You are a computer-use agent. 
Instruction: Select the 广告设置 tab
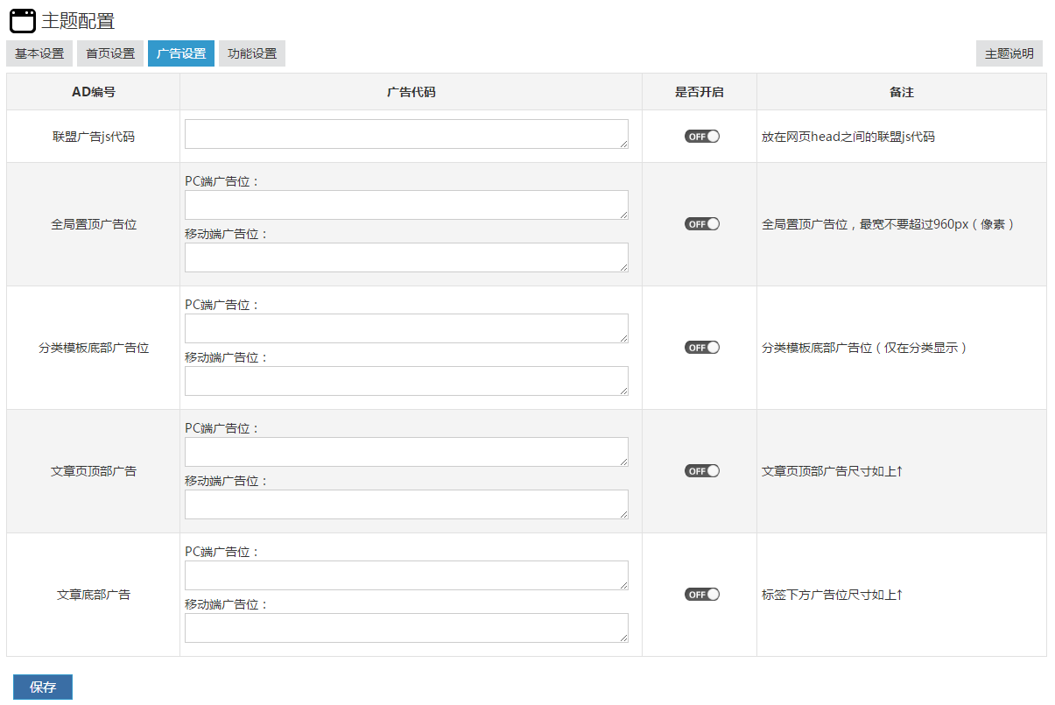(x=181, y=53)
